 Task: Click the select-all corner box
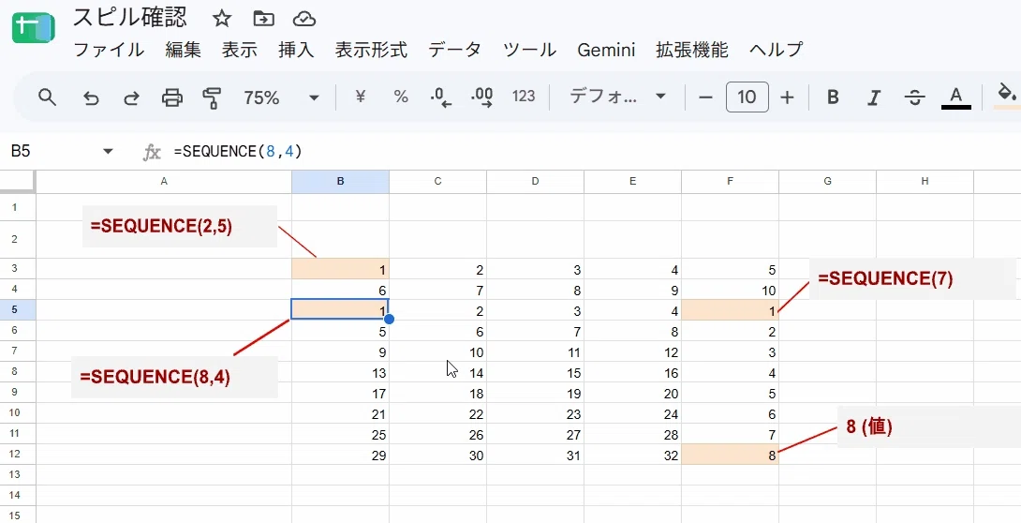pyautogui.click(x=18, y=182)
